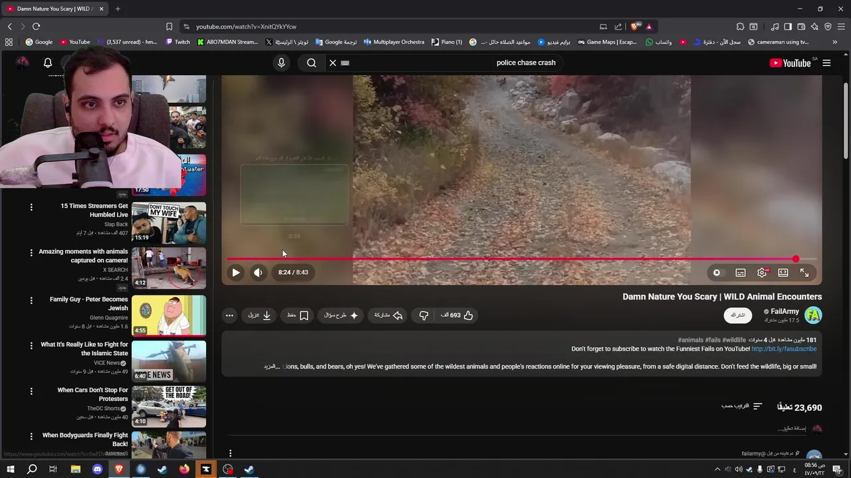Open options for 'When Bodyguards Finally Fight Back' video
Viewport: 851px width, 478px height.
click(31, 436)
